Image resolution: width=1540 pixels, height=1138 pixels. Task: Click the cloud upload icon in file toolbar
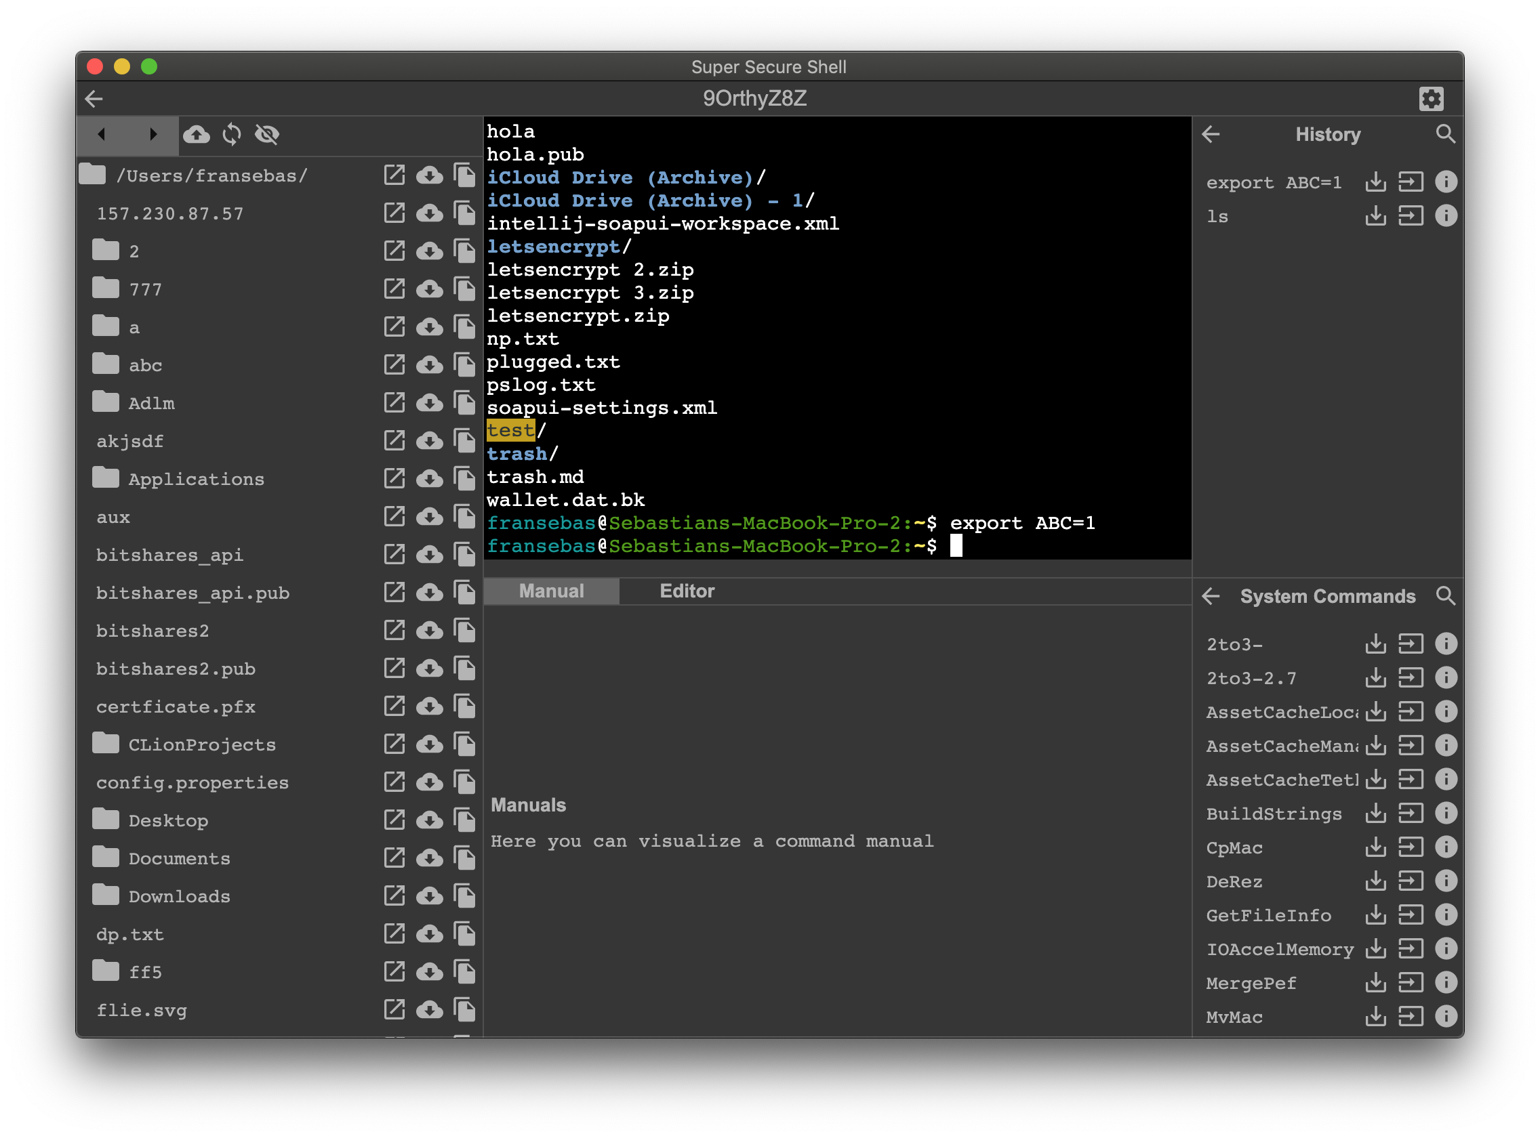tap(197, 134)
